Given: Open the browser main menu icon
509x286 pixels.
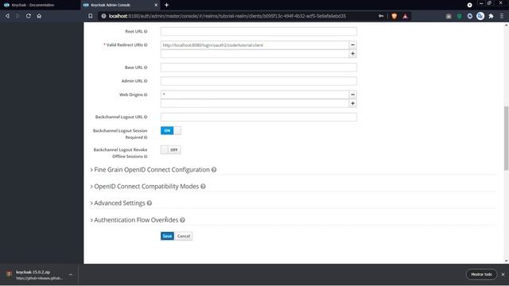Looking at the screenshot, I should point(502,16).
